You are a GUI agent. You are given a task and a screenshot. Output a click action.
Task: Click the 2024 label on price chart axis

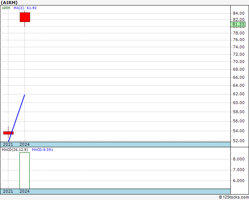tap(25, 144)
